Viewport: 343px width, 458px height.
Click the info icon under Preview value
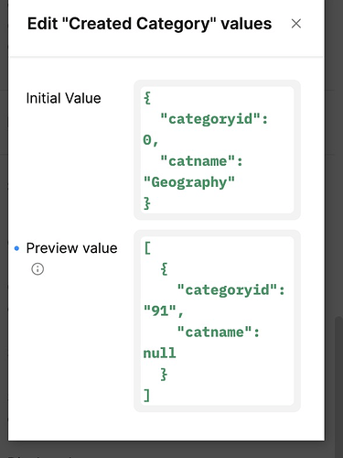pyautogui.click(x=38, y=269)
